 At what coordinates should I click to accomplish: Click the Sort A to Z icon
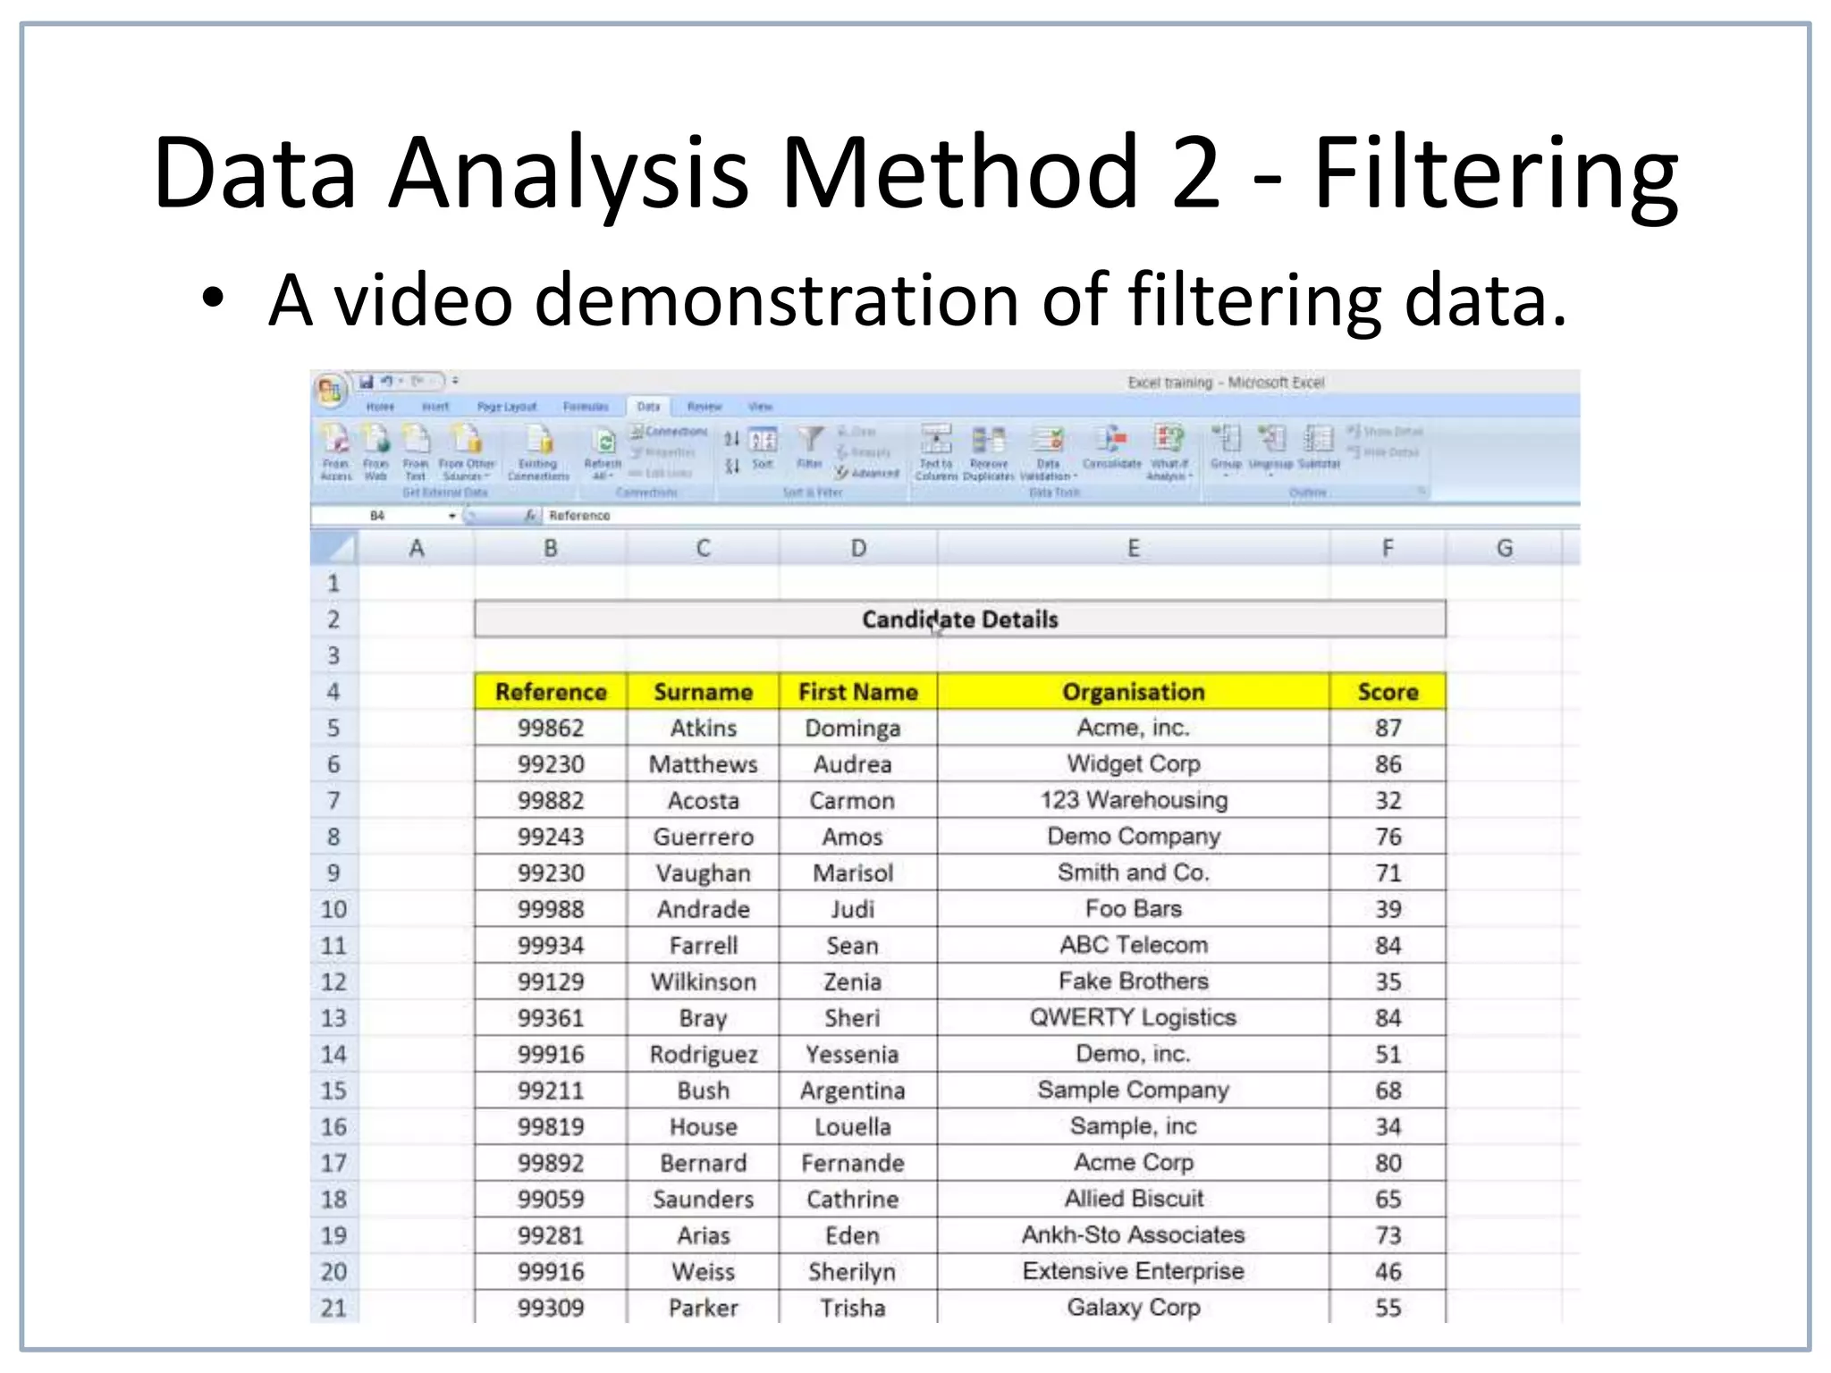pos(731,439)
